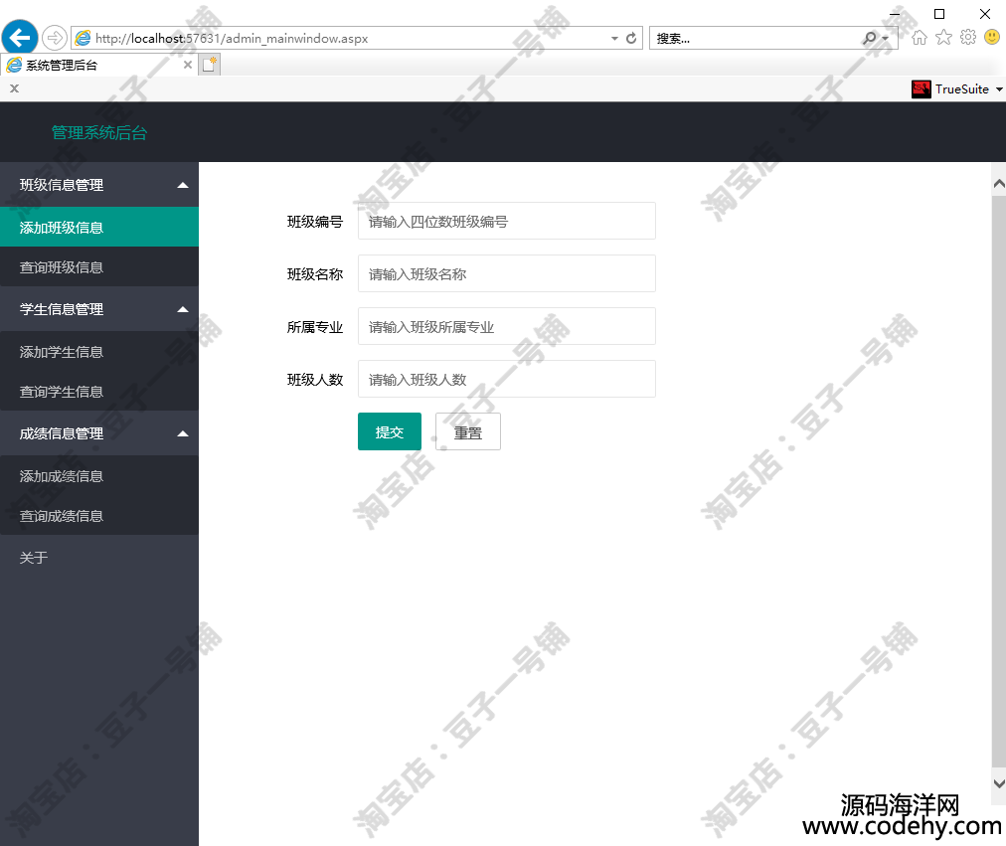Click the 提交 submit button
Image resolution: width=1006 pixels, height=846 pixels.
390,431
